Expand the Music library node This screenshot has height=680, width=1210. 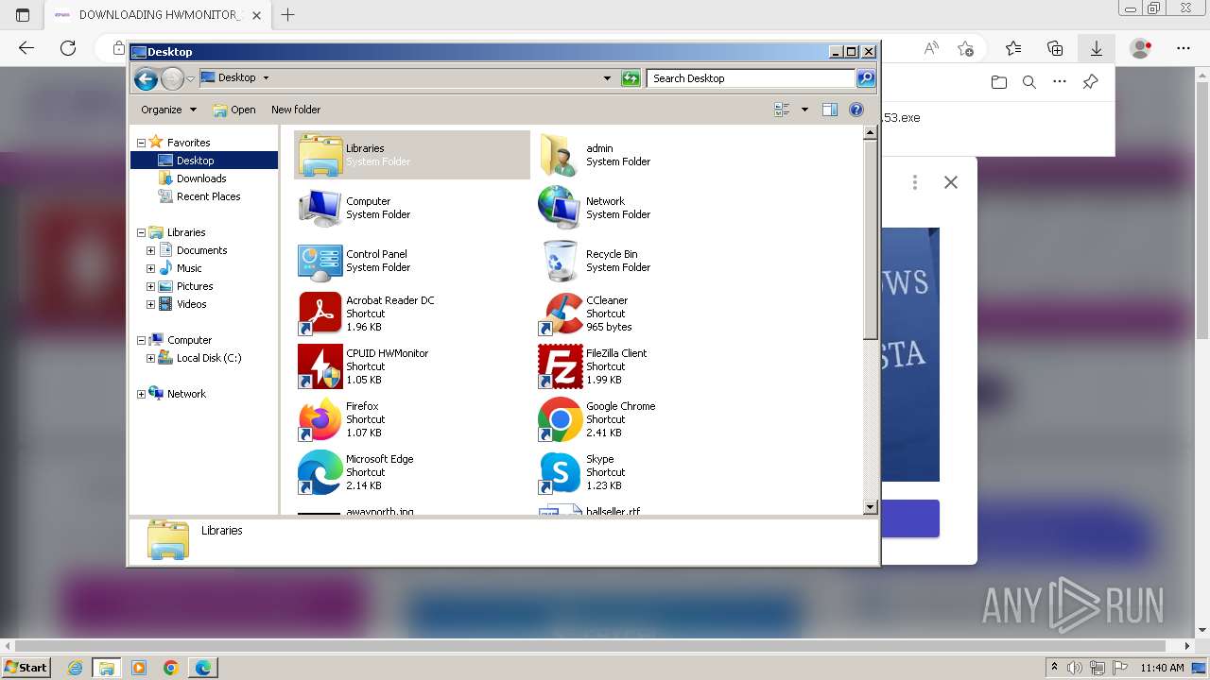150,268
